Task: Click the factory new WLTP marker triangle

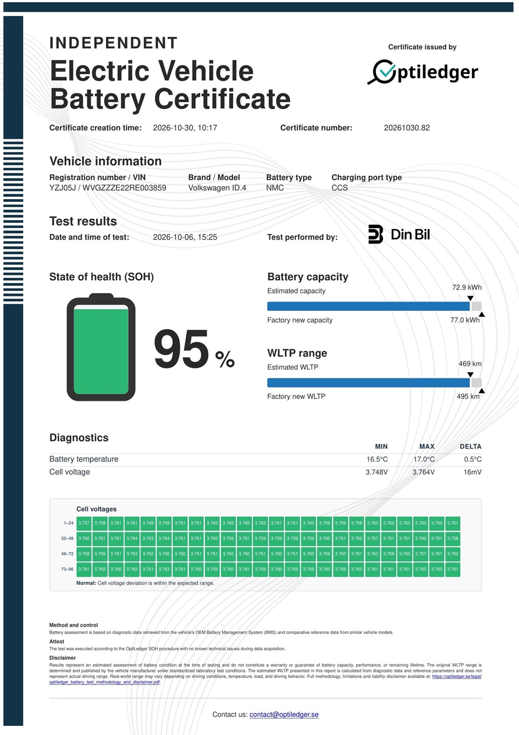Action: coord(481,391)
